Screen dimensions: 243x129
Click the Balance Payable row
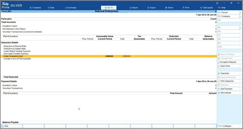(x=109, y=122)
